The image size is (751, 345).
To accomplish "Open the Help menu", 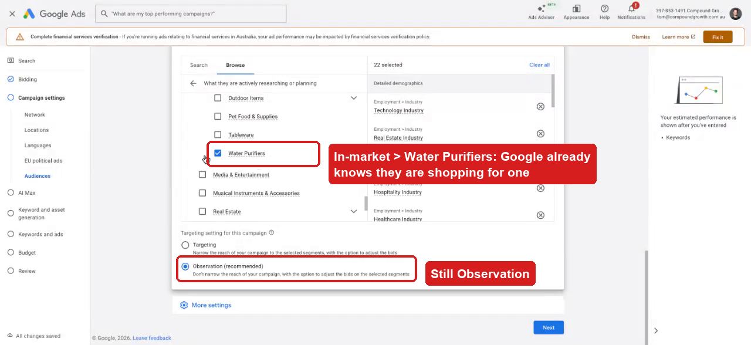I will (604, 11).
